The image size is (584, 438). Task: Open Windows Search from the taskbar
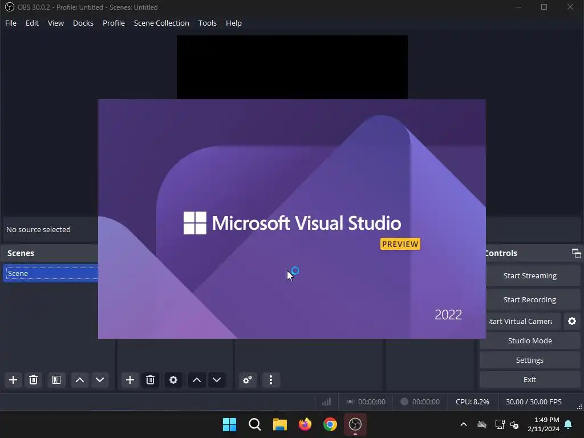tap(255, 424)
